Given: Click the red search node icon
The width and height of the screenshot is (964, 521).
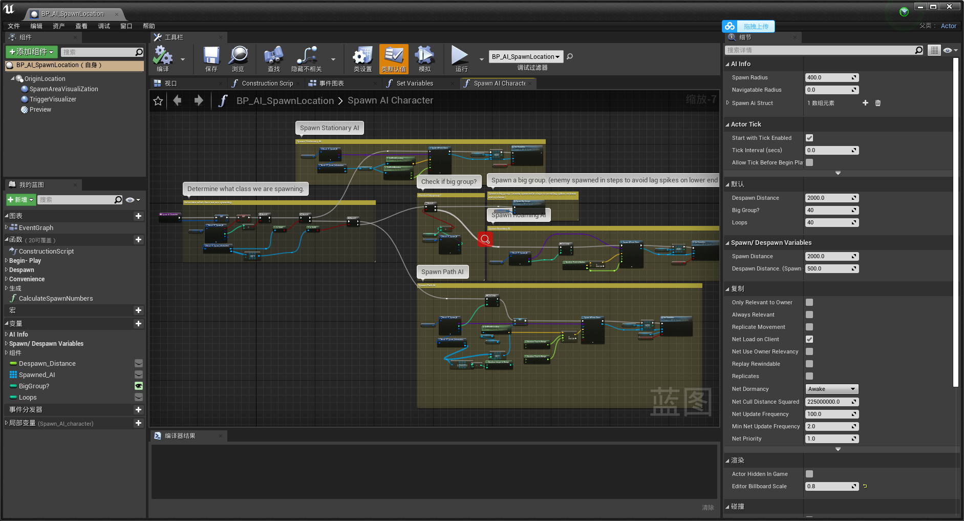Looking at the screenshot, I should coord(485,239).
